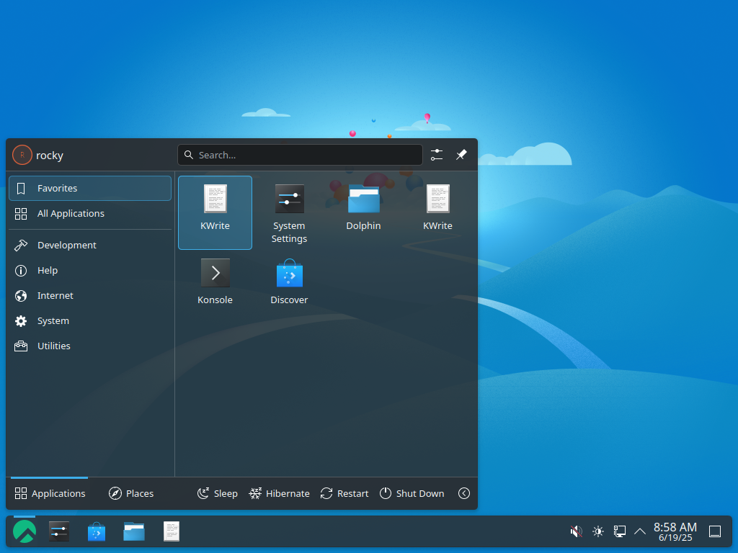Restart the system
Screen dimensions: 738x553
tap(344, 493)
